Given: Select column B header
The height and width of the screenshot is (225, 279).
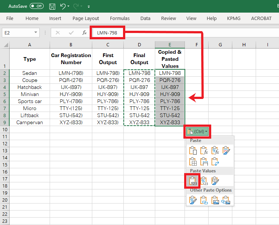Looking at the screenshot, I should pyautogui.click(x=71, y=45).
